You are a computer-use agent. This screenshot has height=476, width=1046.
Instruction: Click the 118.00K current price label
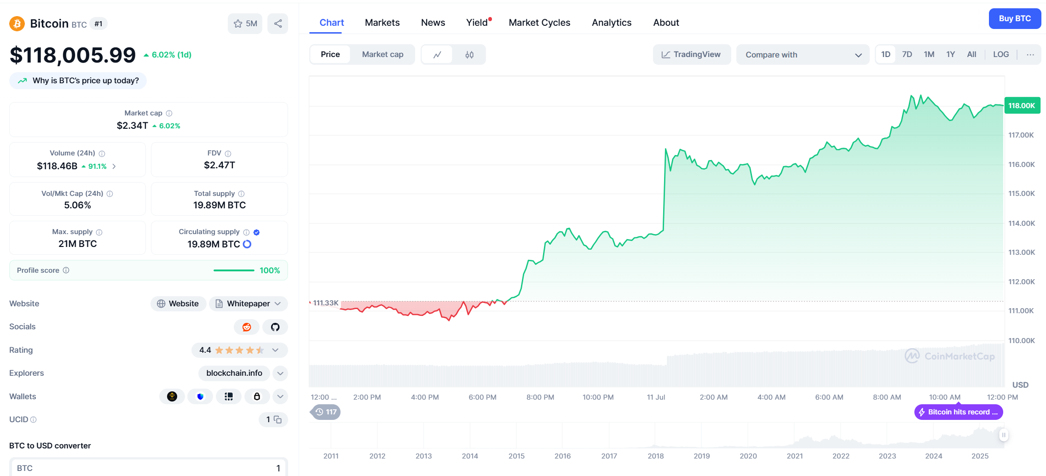coord(1022,105)
